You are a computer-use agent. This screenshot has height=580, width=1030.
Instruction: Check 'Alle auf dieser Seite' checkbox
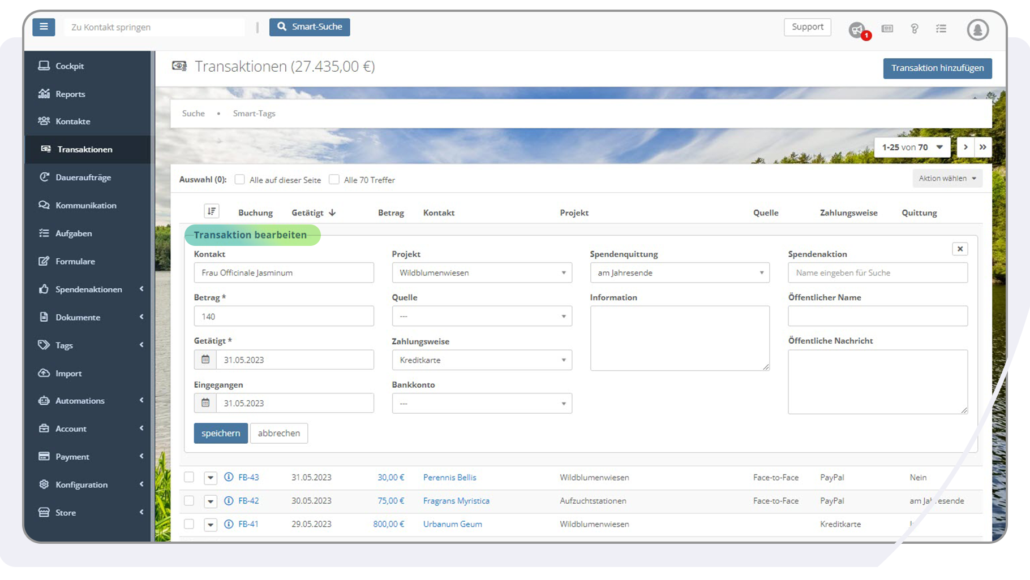tap(240, 180)
